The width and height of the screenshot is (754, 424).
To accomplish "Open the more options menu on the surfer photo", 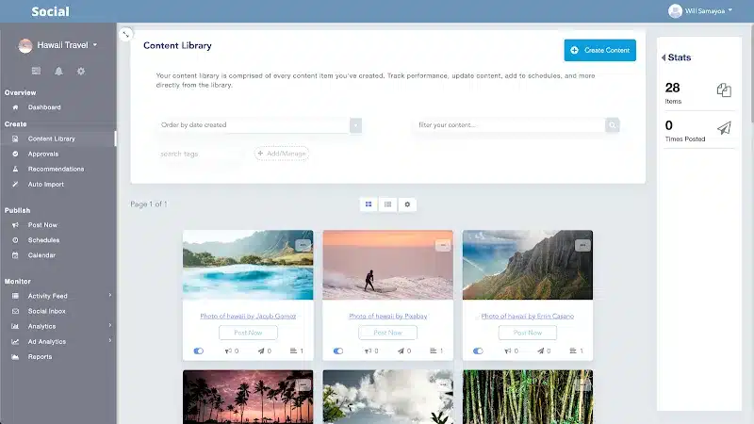I will (443, 245).
